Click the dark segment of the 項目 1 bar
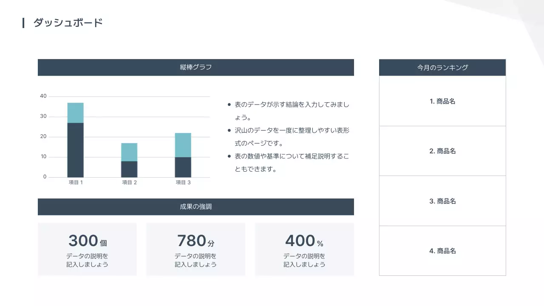The width and height of the screenshot is (544, 306). click(75, 149)
